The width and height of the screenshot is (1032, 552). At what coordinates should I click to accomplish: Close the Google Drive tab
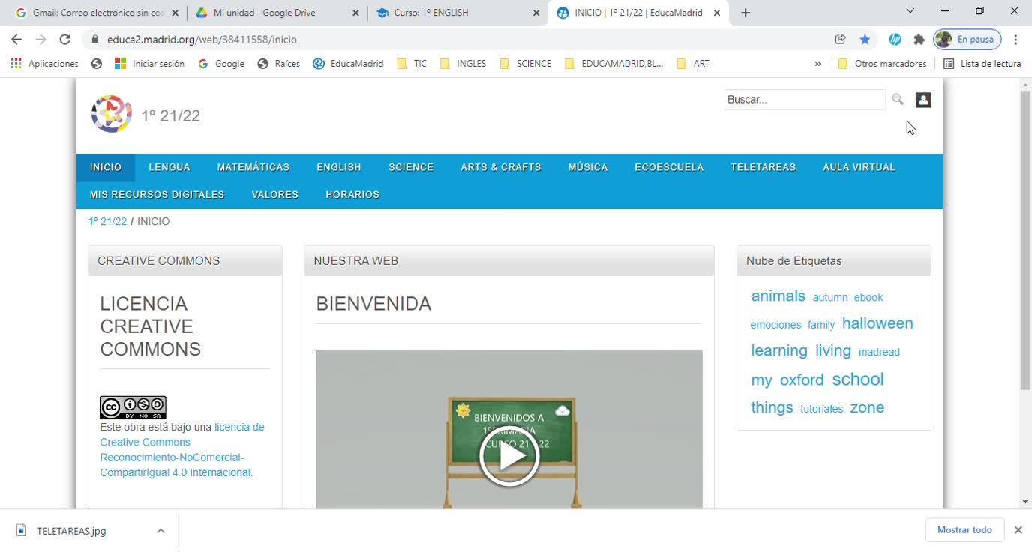pos(355,13)
